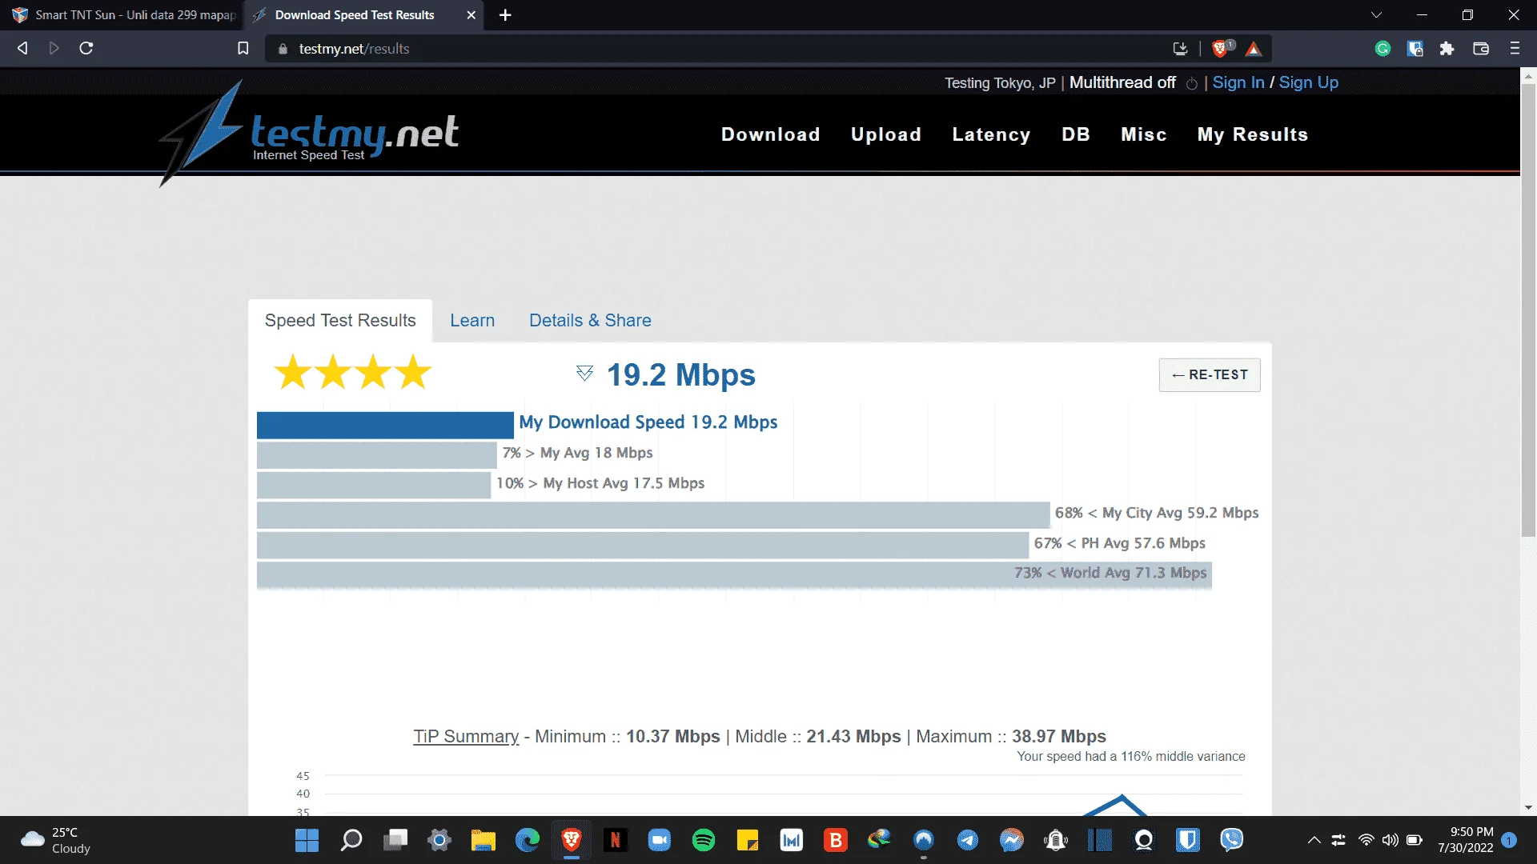Screen dimensions: 1537x864
Task: Open Telegram from the taskbar
Action: coord(968,840)
